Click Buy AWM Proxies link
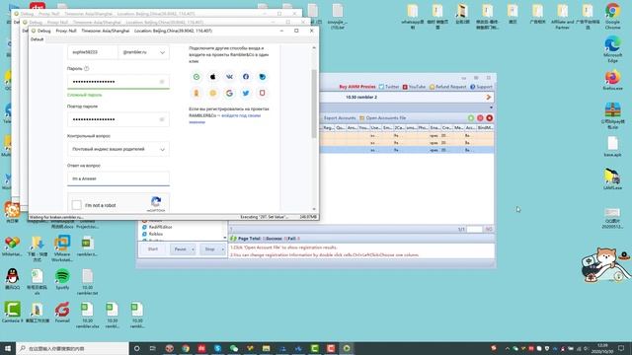This screenshot has width=632, height=355. click(357, 87)
